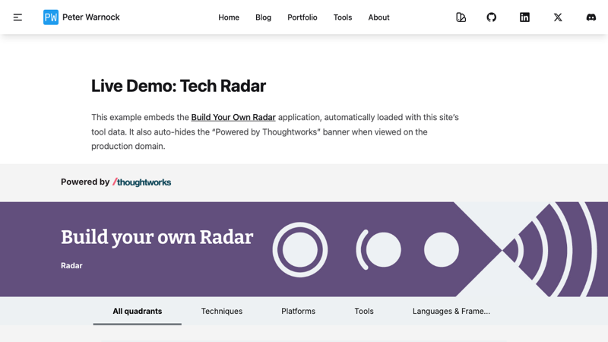The width and height of the screenshot is (608, 342).
Task: Click the Live Demo: Tech Radar heading
Action: click(x=179, y=86)
